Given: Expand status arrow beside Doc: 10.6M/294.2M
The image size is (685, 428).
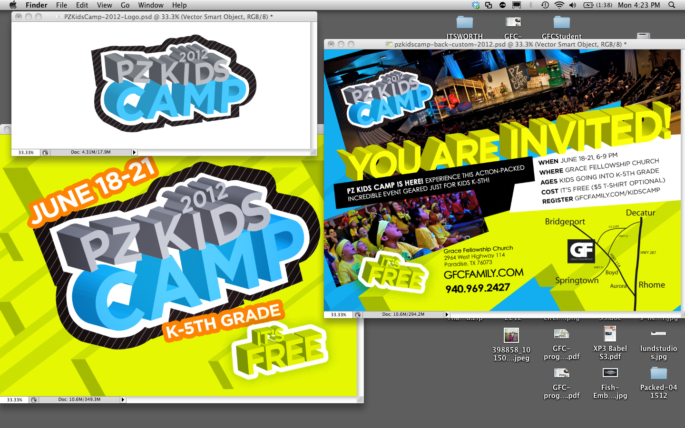Looking at the screenshot, I should coord(446,314).
